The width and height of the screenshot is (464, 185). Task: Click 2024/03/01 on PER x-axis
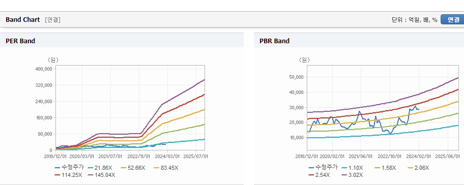168,157
